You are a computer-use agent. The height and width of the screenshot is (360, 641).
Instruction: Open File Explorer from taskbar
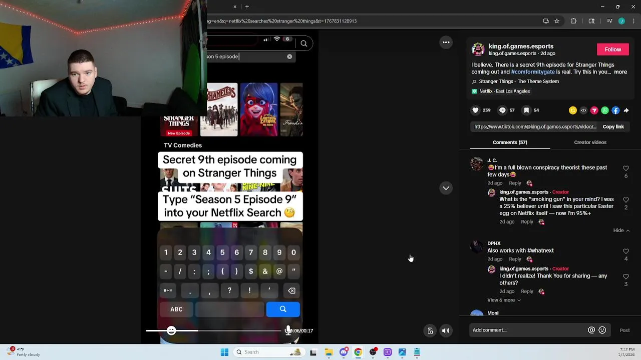tap(329, 352)
